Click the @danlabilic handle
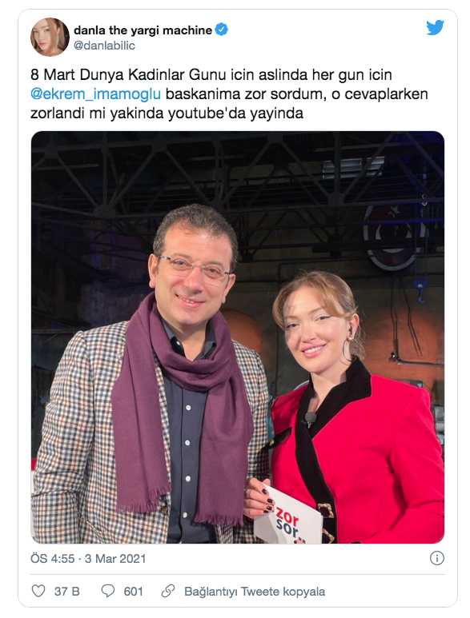 click(104, 46)
